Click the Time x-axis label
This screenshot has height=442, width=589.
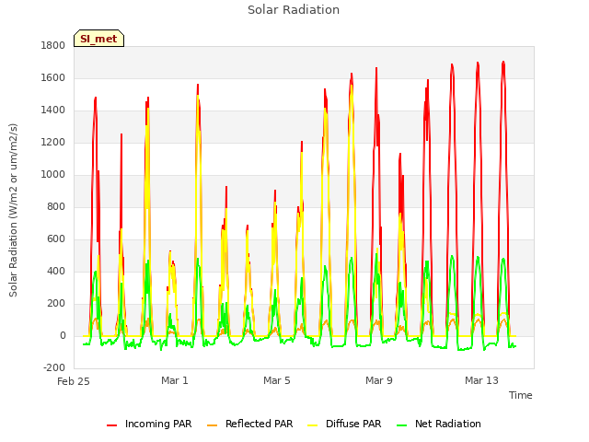521,395
